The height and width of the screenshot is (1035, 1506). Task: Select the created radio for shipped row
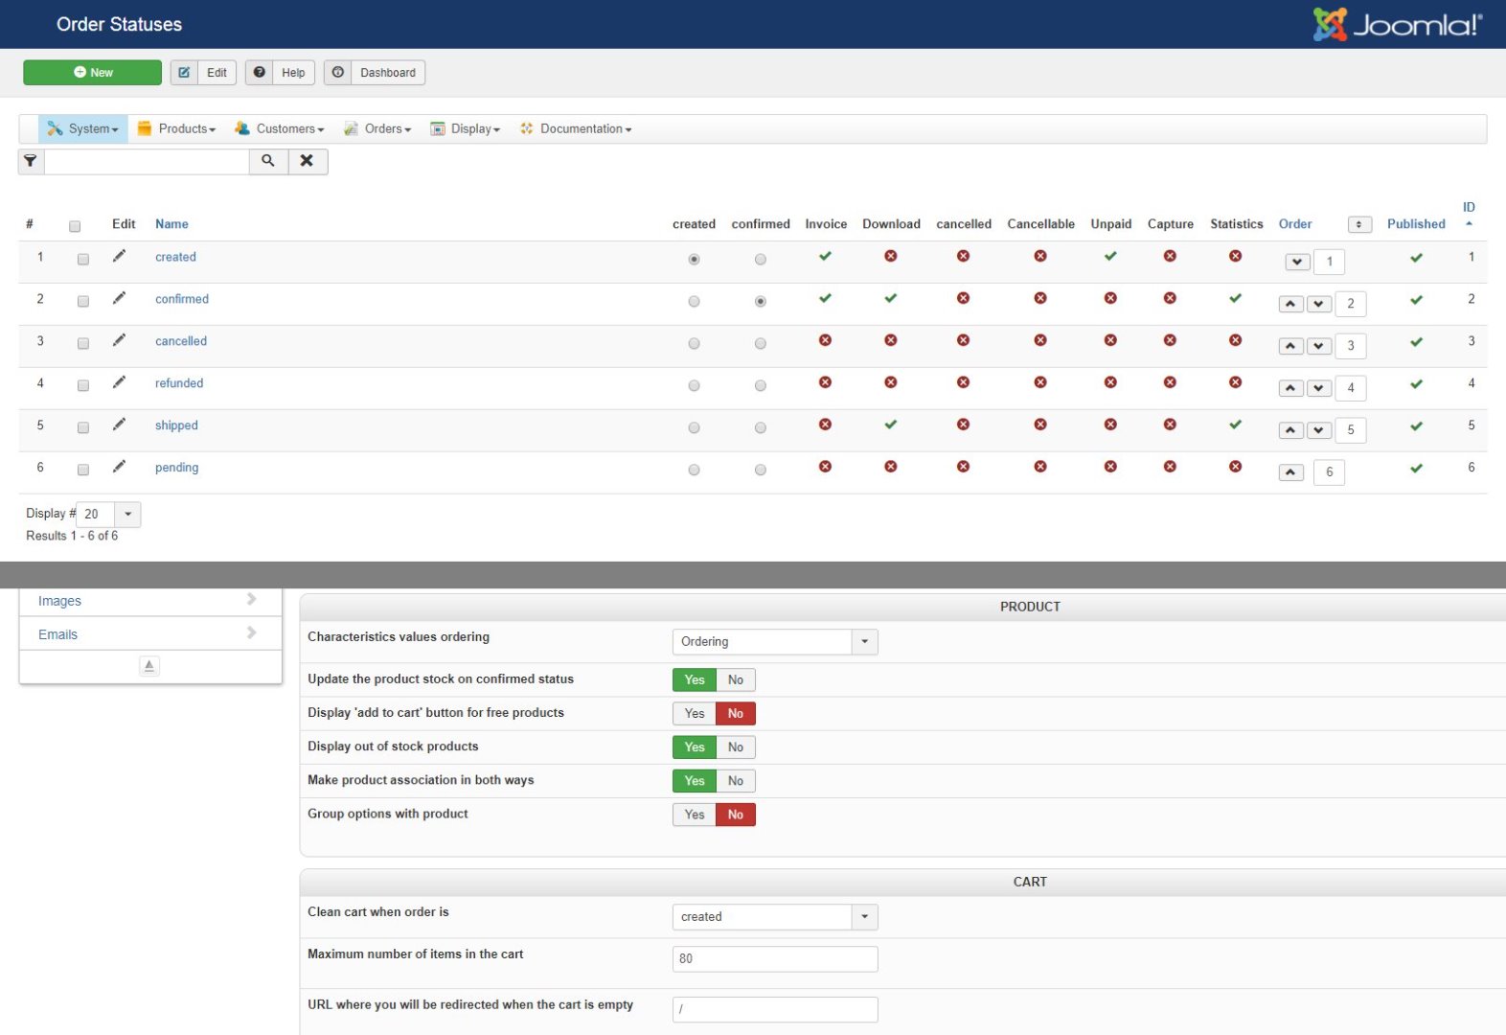[x=694, y=427]
